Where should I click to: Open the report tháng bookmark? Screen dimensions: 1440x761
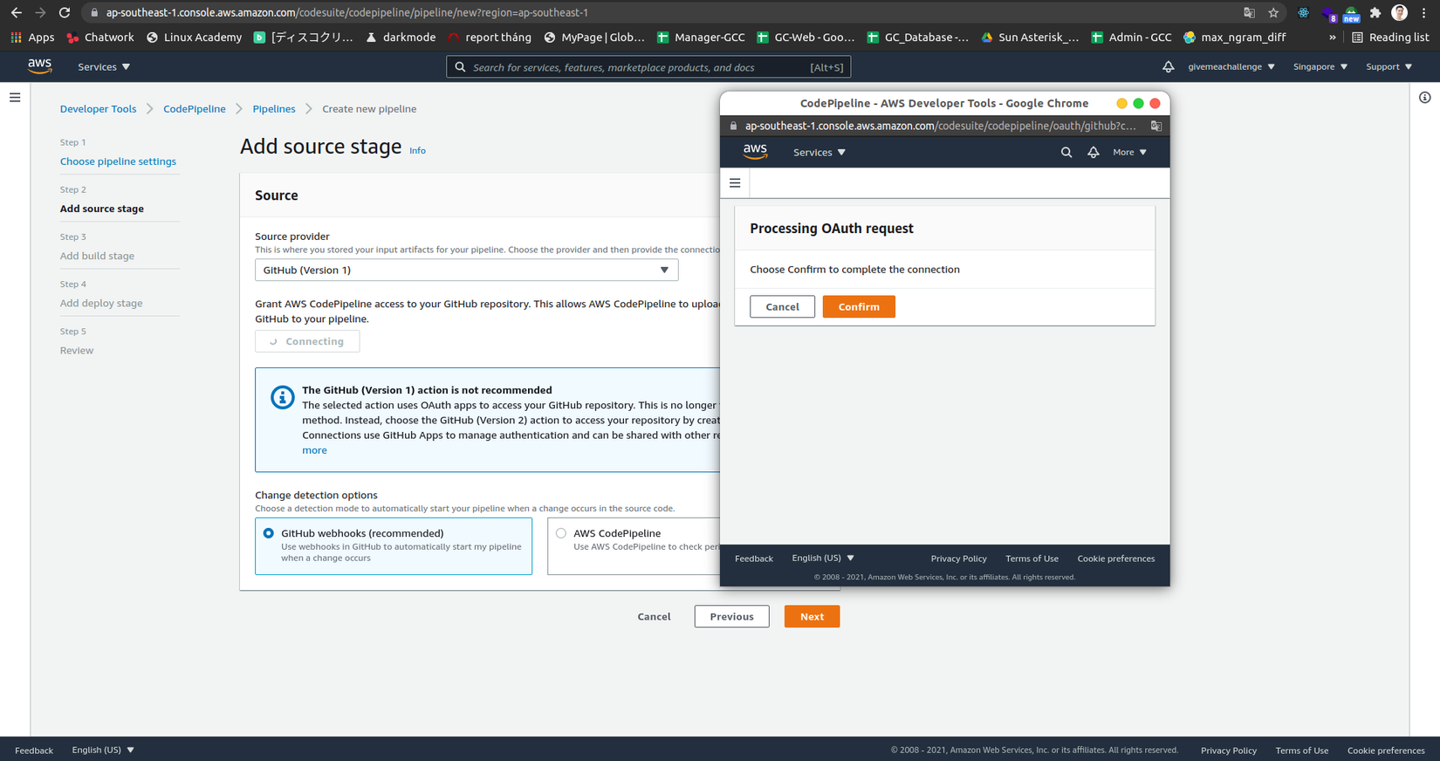(x=489, y=38)
